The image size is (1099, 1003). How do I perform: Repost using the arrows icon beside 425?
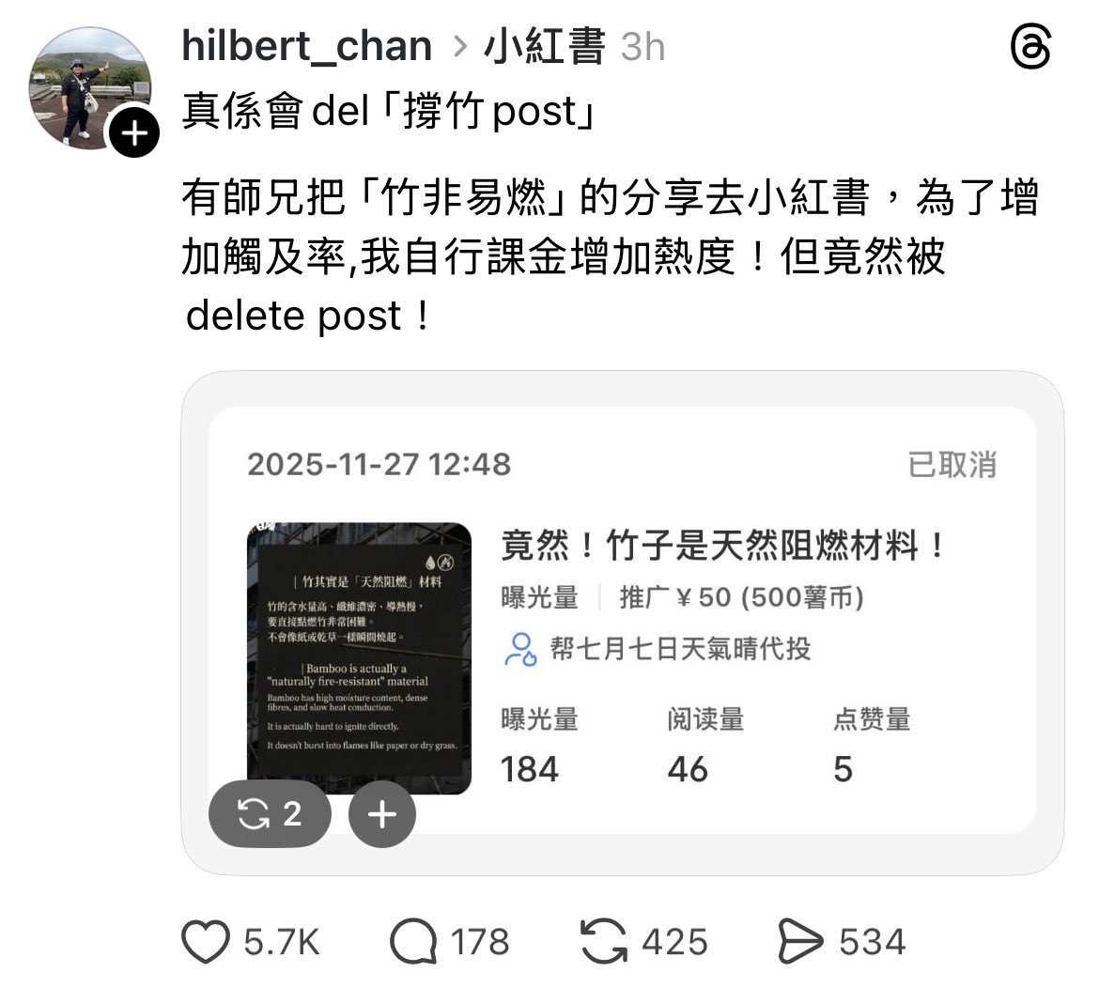pos(604,941)
